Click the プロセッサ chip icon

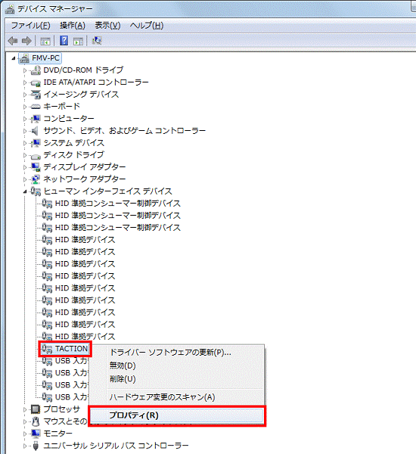coord(36,409)
